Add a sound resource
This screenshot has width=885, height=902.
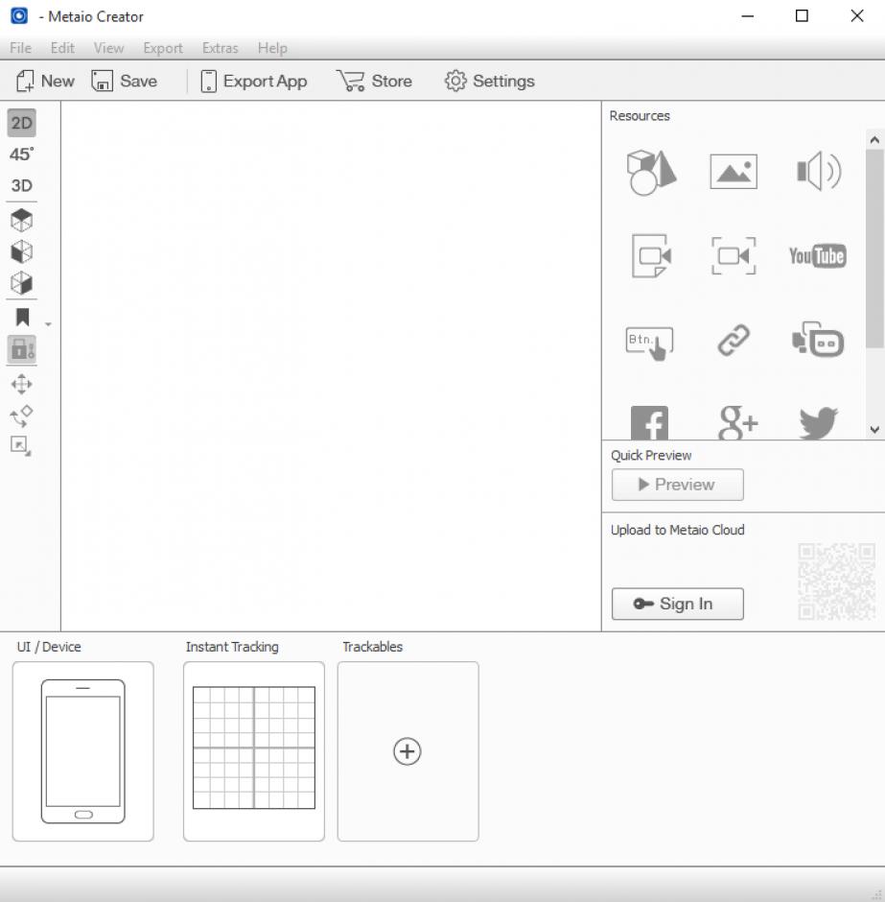tap(819, 172)
